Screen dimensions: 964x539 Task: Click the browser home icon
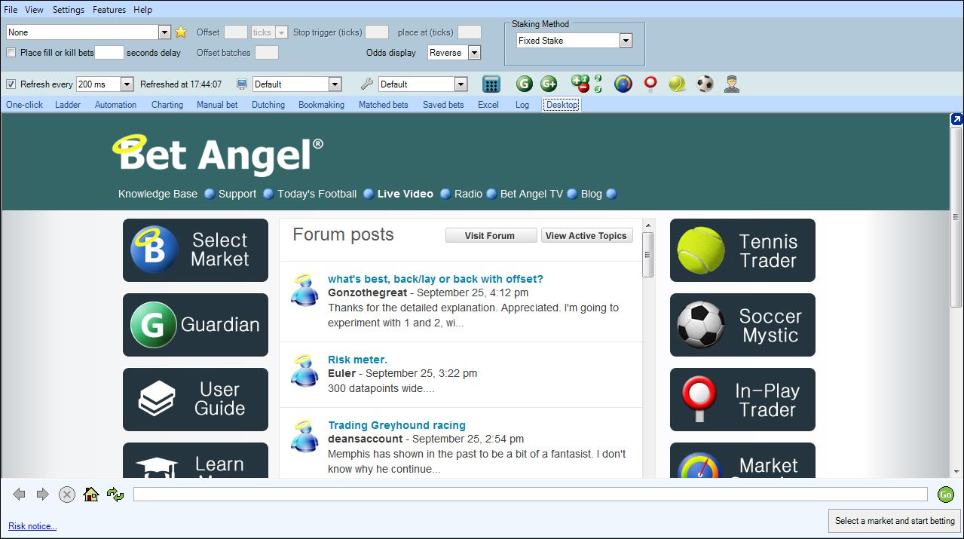pyautogui.click(x=91, y=495)
